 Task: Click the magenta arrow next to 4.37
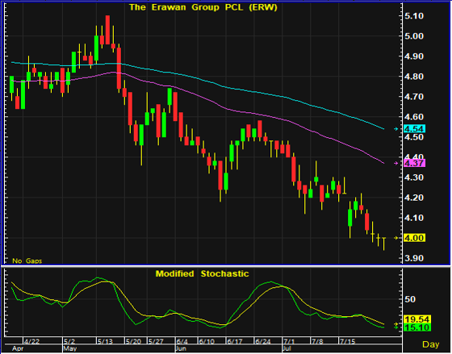tap(396, 164)
